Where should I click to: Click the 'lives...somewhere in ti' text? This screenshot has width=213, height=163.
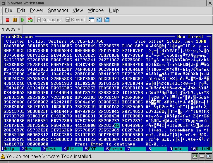pos(179,130)
